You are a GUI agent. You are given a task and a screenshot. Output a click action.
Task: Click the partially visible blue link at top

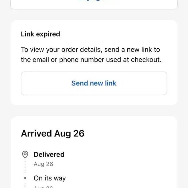pos(94,1)
